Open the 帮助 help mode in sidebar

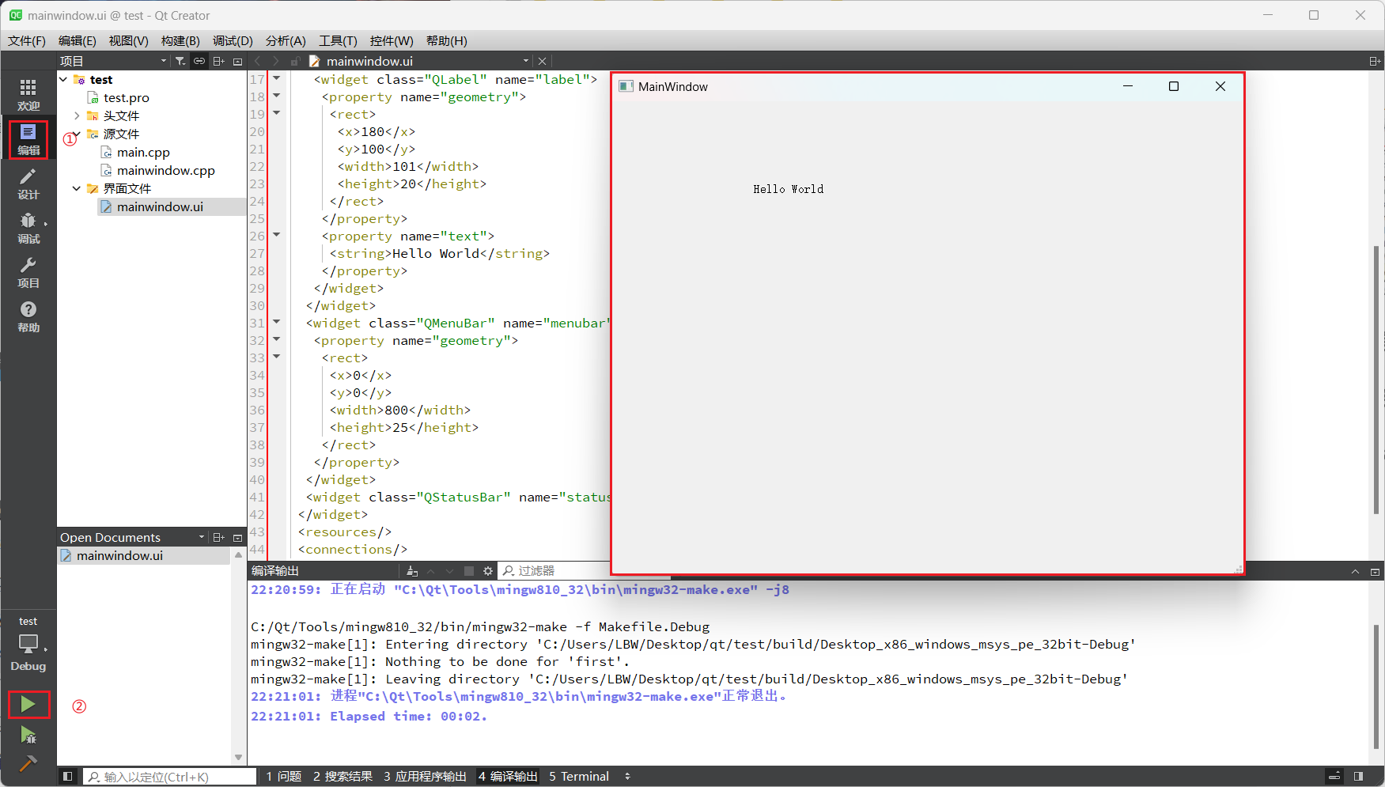(28, 316)
